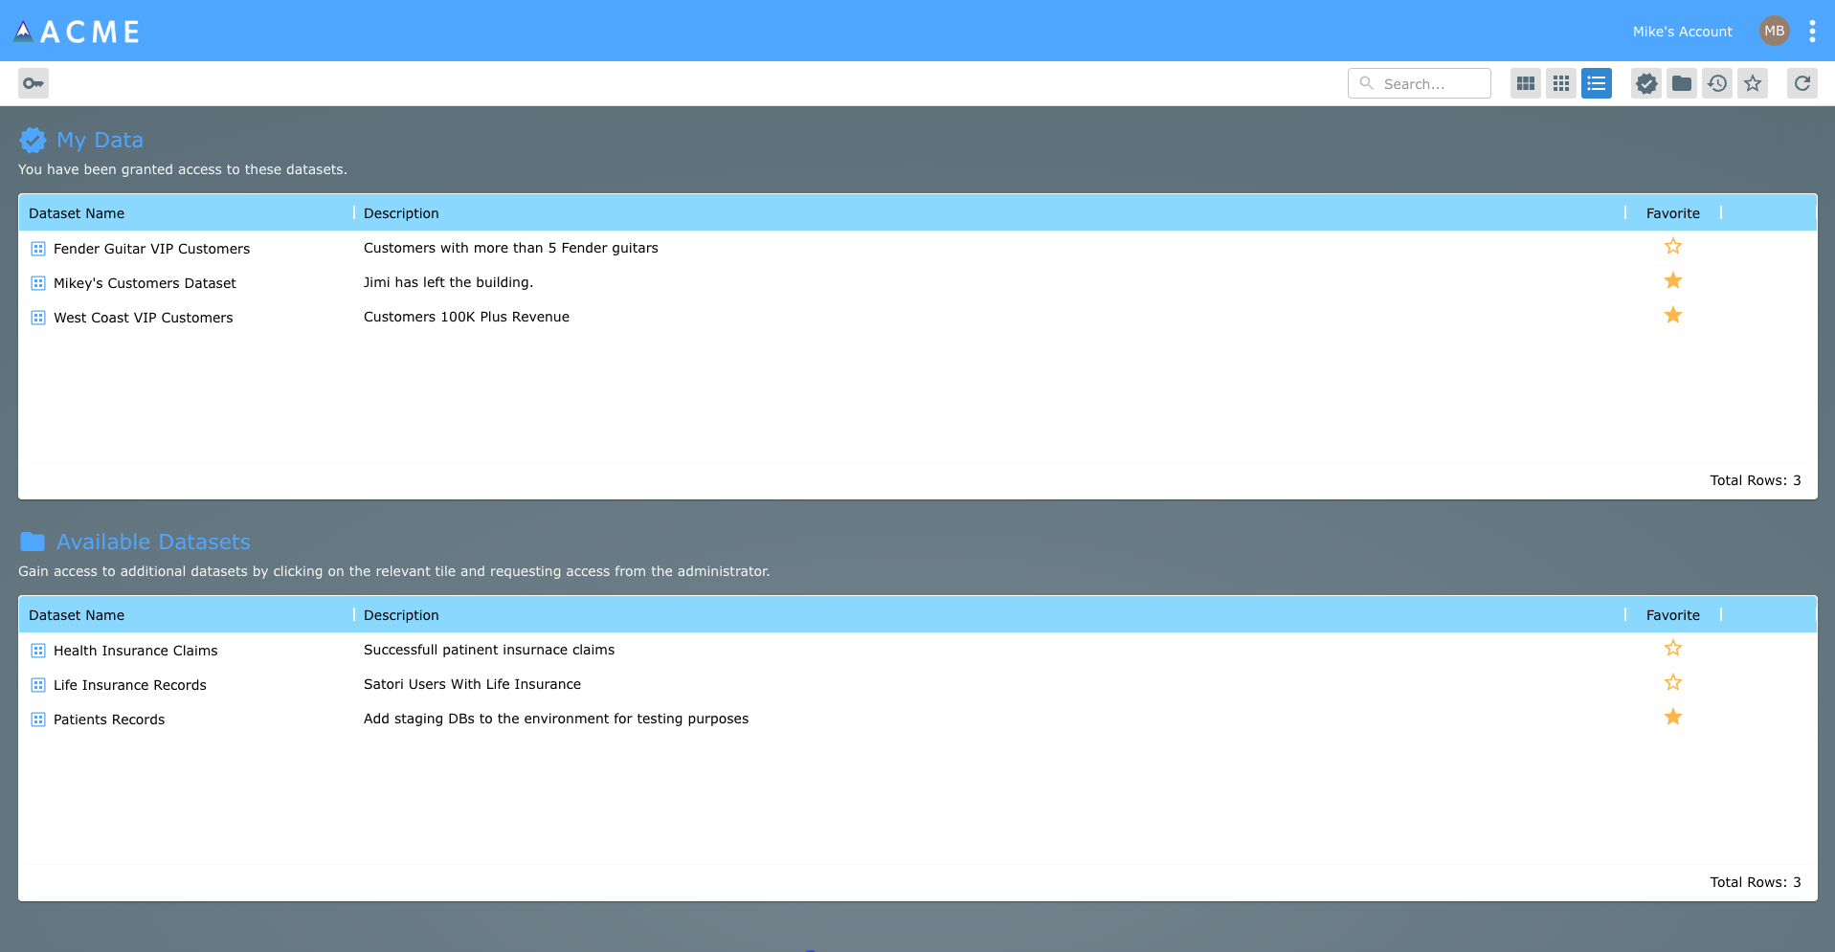Viewport: 1835px width, 952px height.
Task: Filter favorites with toolbar star icon
Action: tap(1753, 83)
